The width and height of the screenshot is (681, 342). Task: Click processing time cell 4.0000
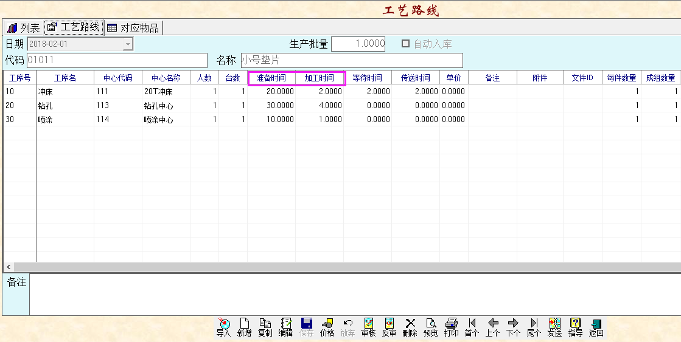[320, 105]
